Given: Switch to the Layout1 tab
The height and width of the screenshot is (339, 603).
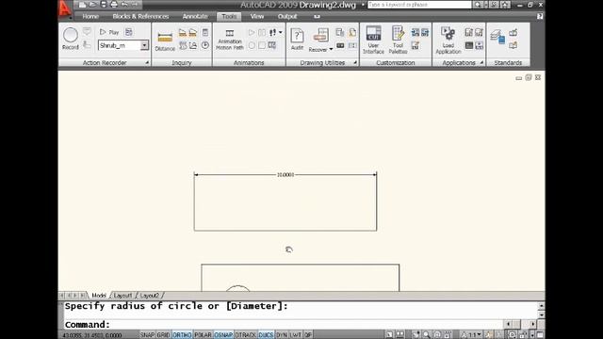Looking at the screenshot, I should click(x=122, y=296).
